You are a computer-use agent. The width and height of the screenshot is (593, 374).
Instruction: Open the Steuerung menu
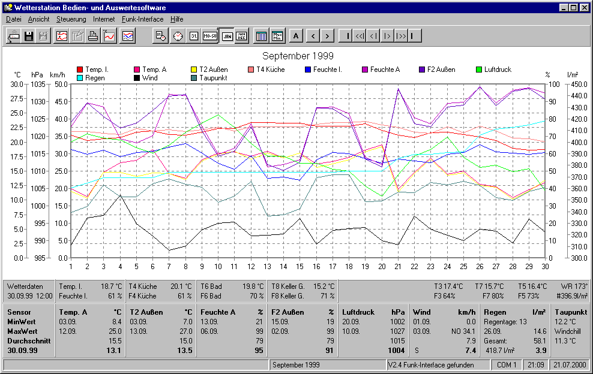(x=71, y=19)
